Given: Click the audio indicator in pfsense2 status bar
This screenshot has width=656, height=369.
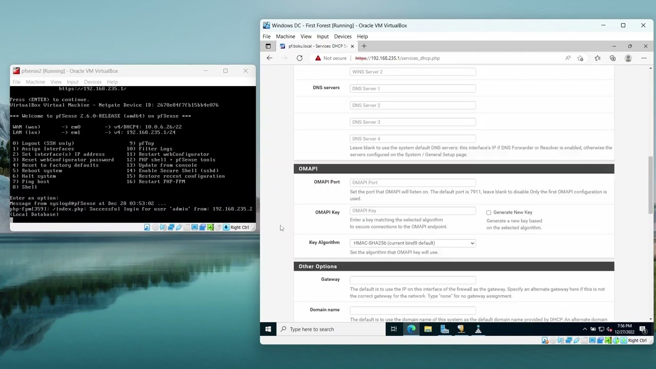Looking at the screenshot, I should click(x=163, y=227).
